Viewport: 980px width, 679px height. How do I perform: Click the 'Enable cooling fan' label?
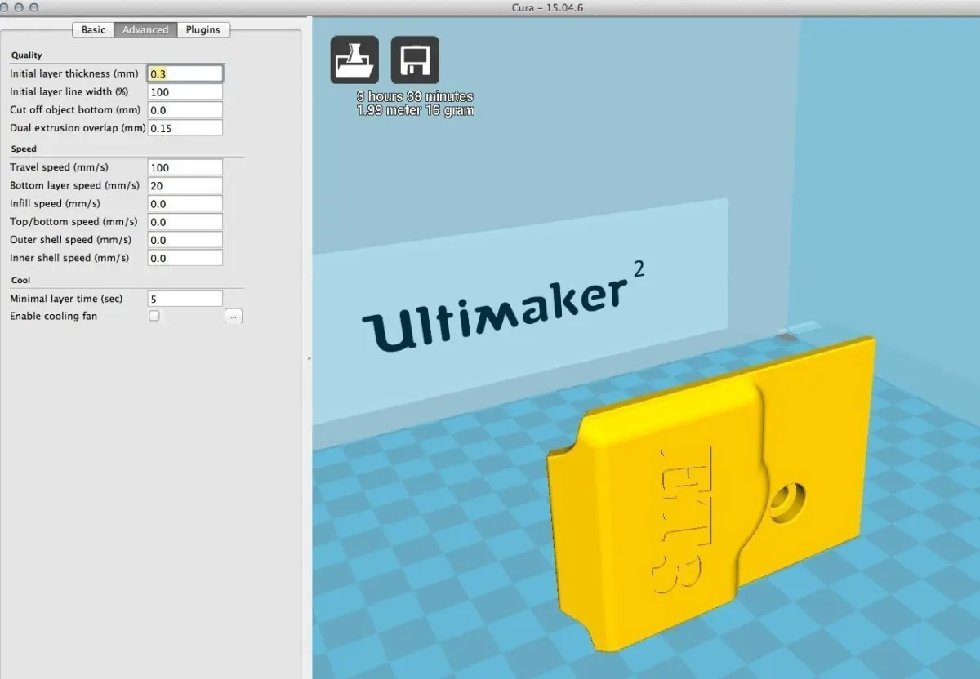[53, 316]
